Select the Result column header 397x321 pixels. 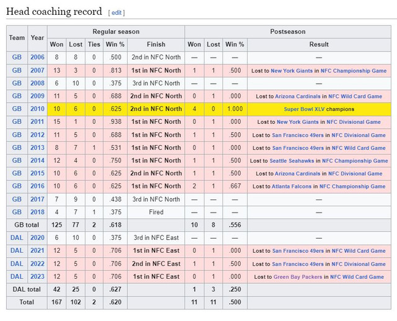319,45
